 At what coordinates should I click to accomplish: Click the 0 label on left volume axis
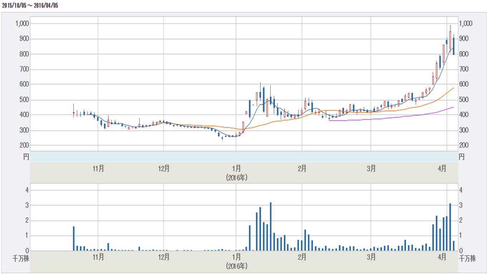(x=27, y=250)
